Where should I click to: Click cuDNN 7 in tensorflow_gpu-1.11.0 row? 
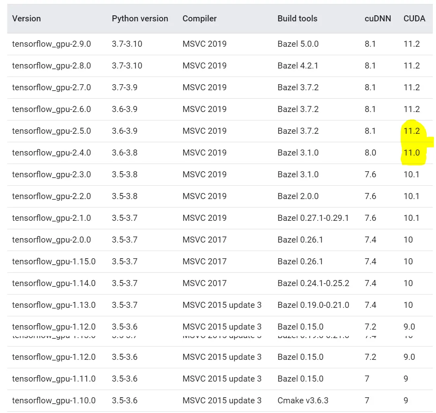367,379
